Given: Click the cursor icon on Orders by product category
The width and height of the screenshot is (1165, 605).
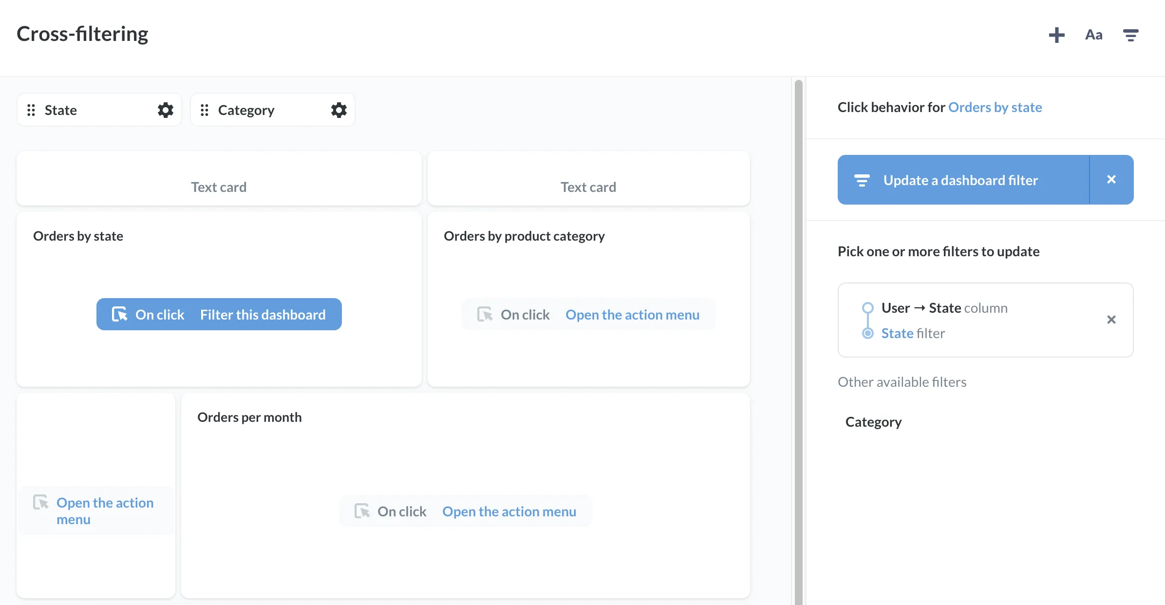Looking at the screenshot, I should tap(484, 314).
